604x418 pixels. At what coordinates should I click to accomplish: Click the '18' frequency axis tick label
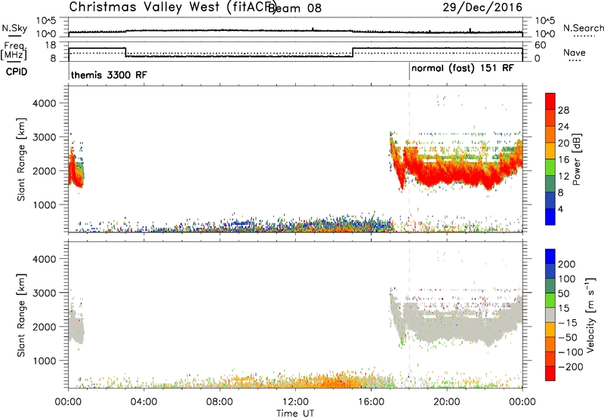[51, 45]
